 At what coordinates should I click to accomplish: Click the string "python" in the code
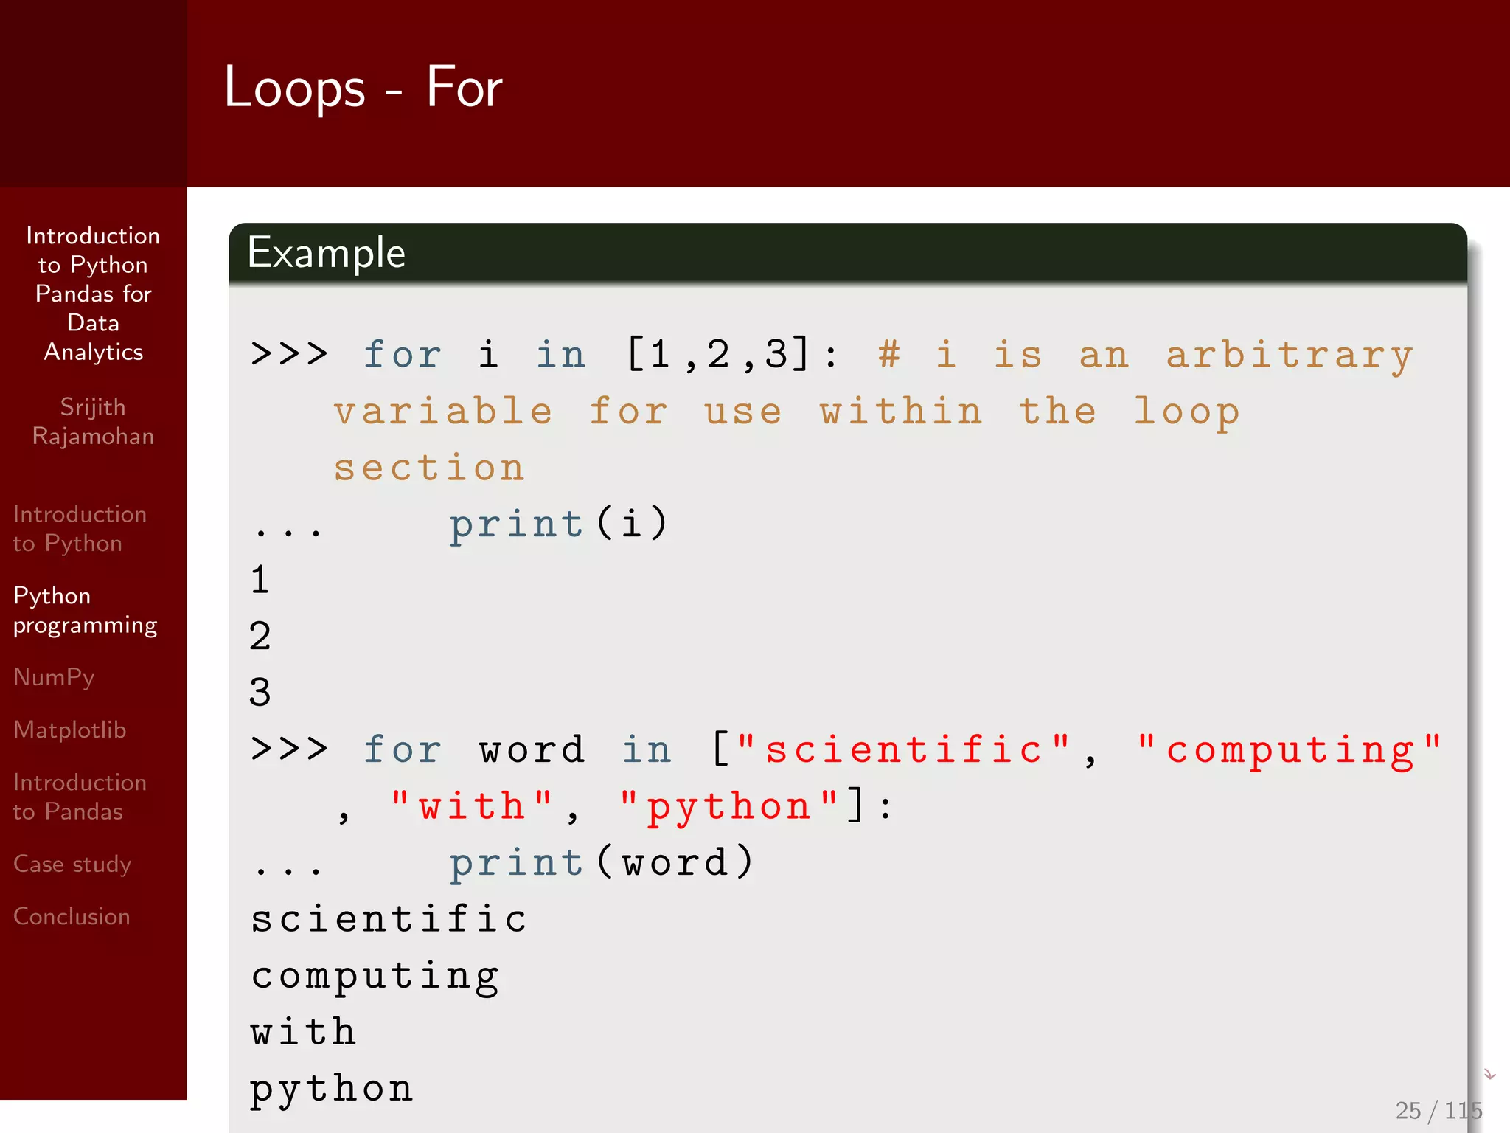click(728, 808)
